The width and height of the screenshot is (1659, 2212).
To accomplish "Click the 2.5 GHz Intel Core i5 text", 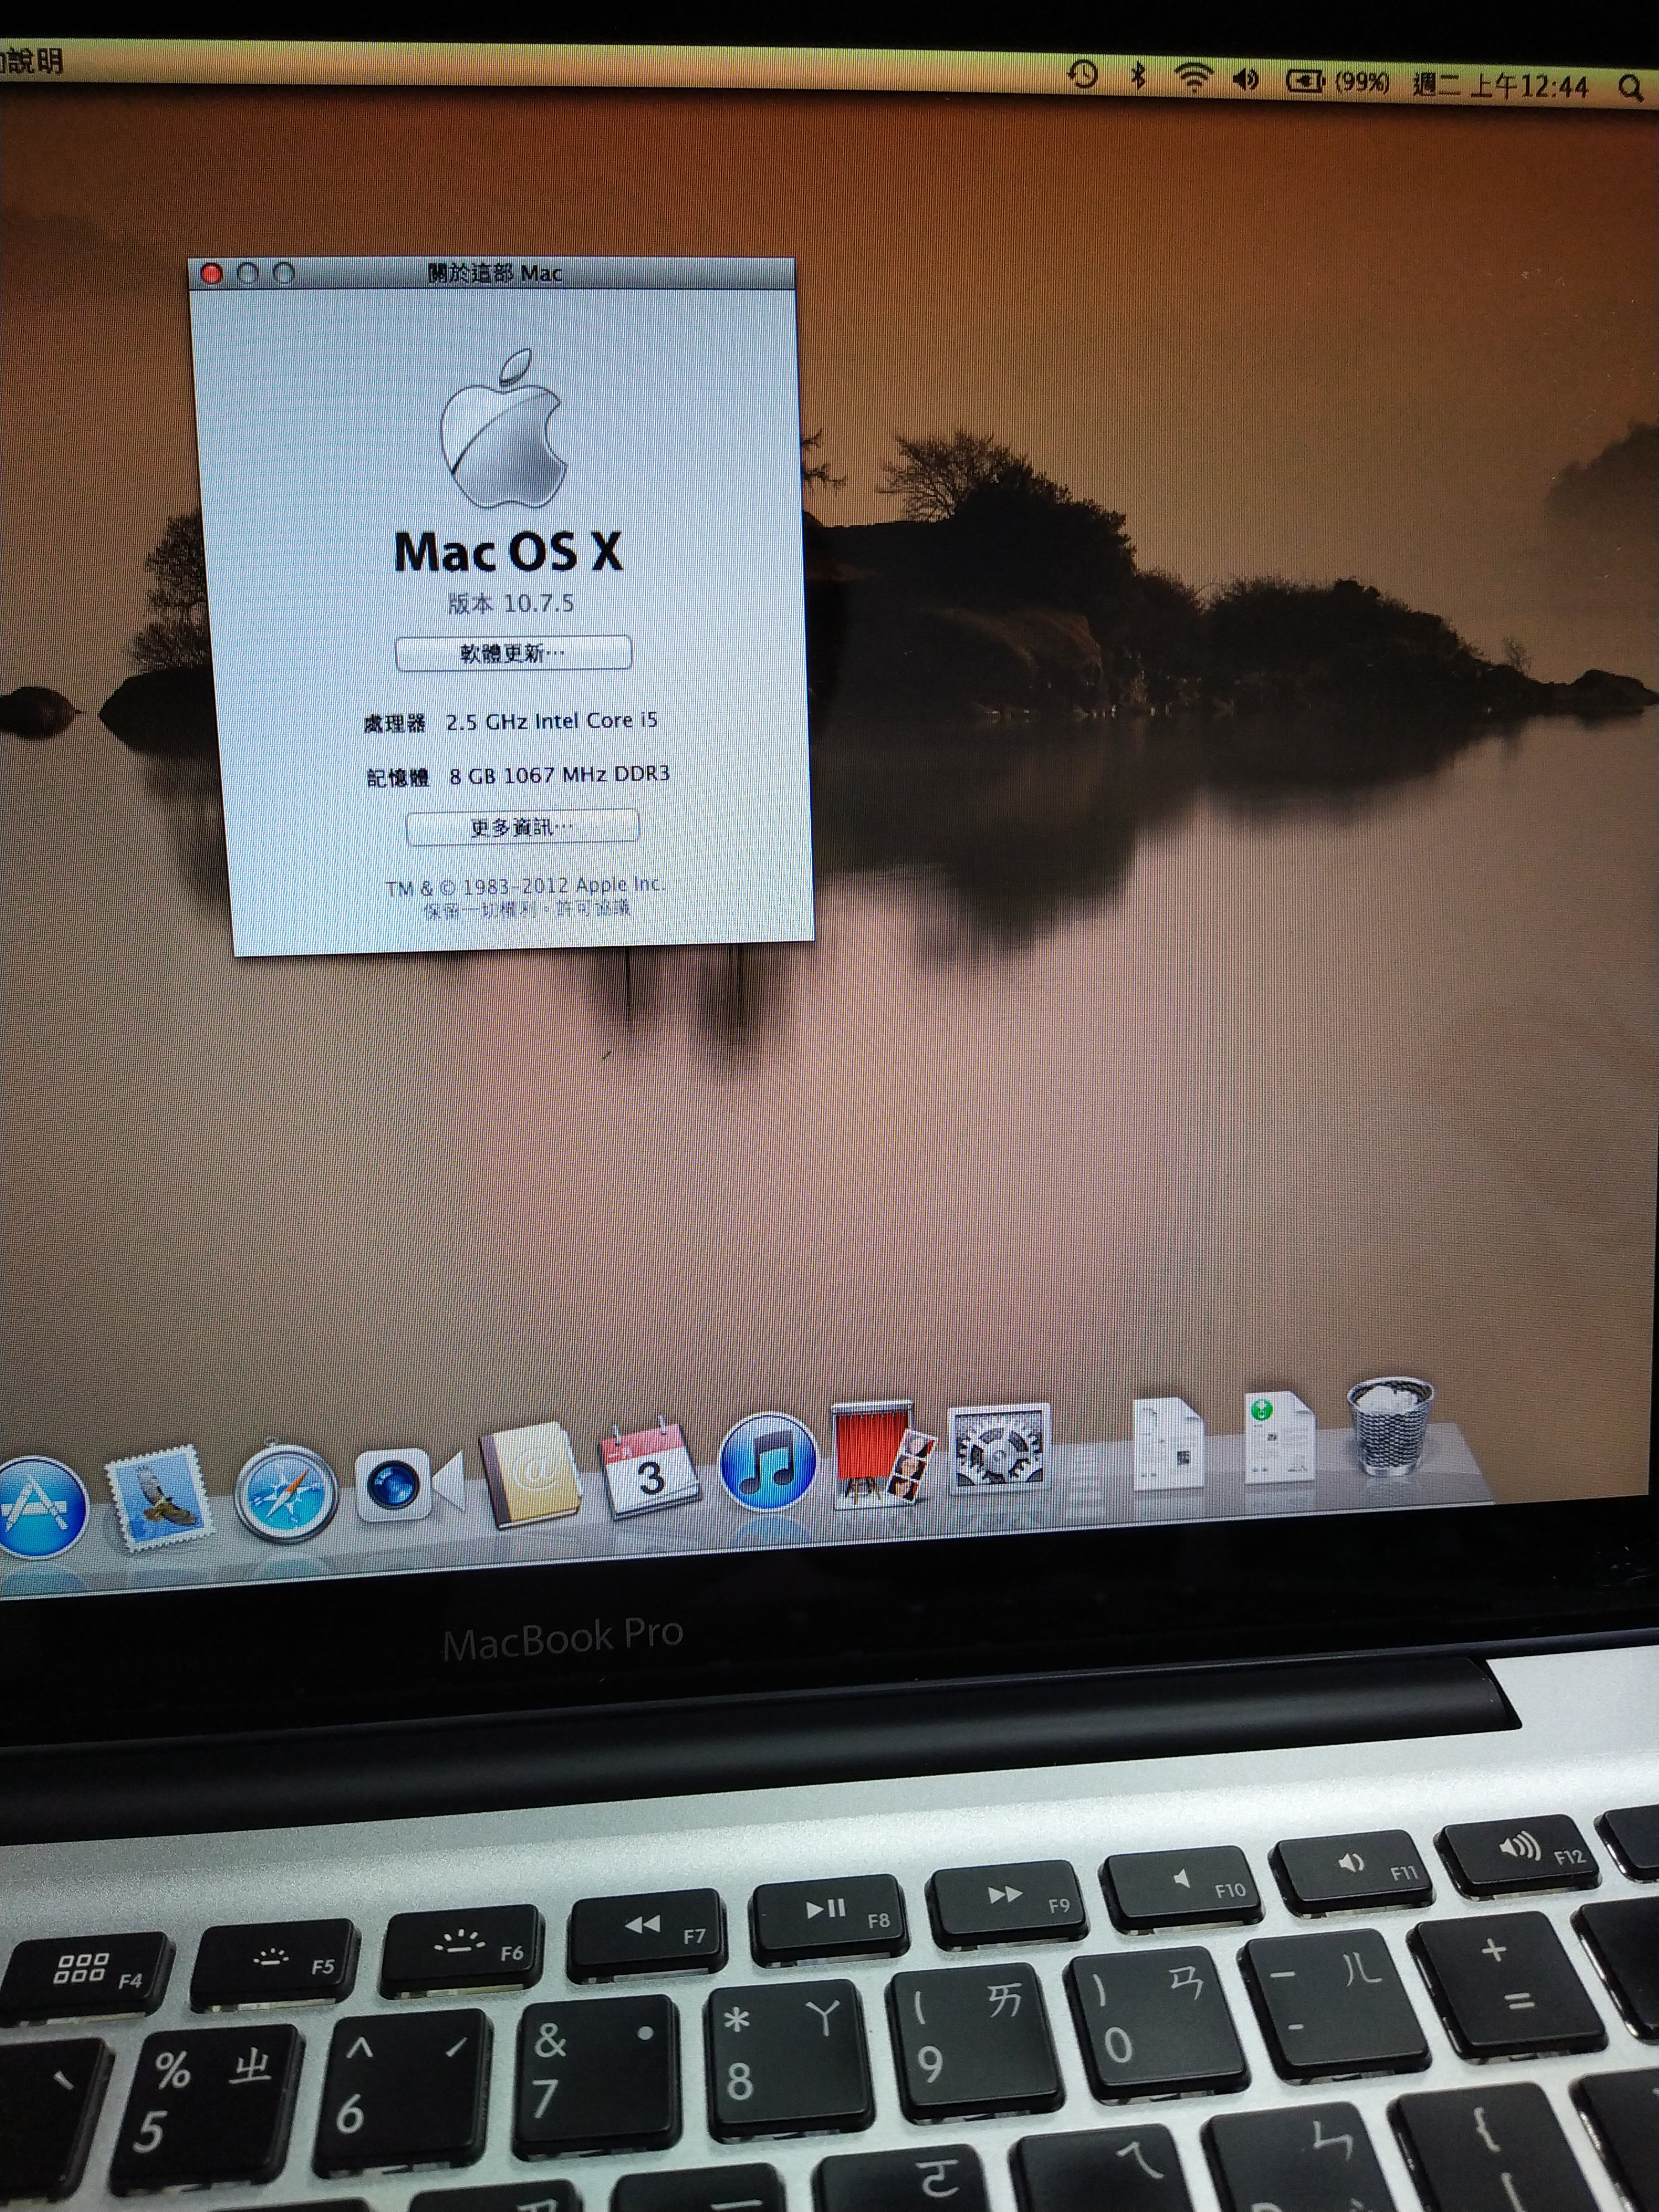I will coord(551,721).
